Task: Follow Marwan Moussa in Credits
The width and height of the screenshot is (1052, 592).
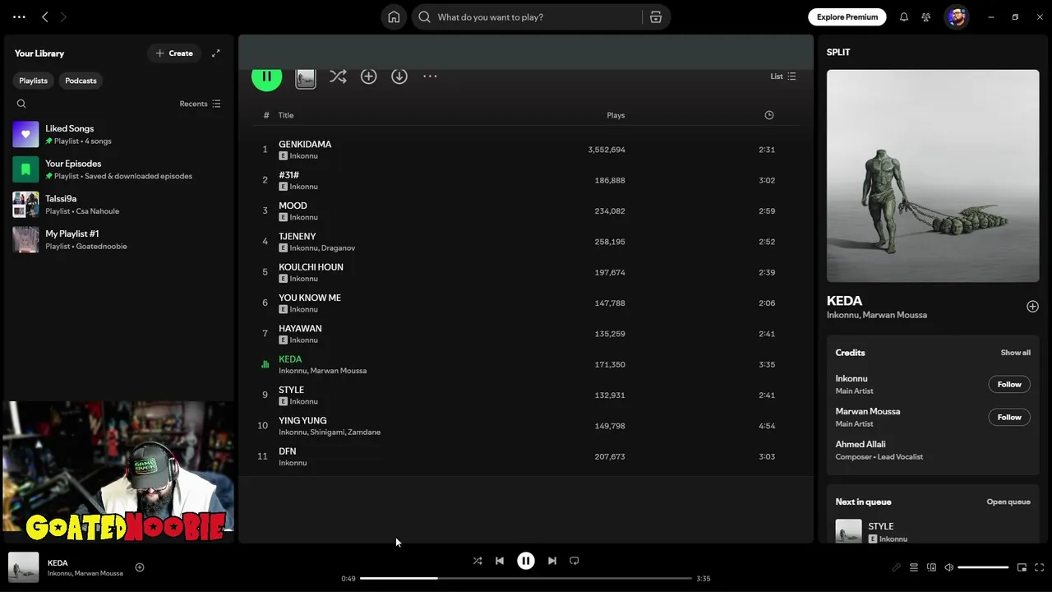Action: pyautogui.click(x=1009, y=417)
